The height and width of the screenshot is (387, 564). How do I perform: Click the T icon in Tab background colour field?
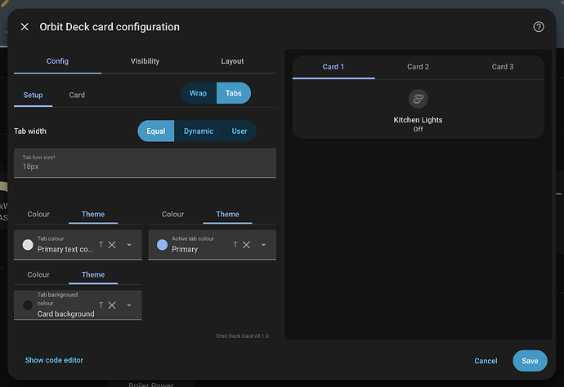(x=101, y=305)
